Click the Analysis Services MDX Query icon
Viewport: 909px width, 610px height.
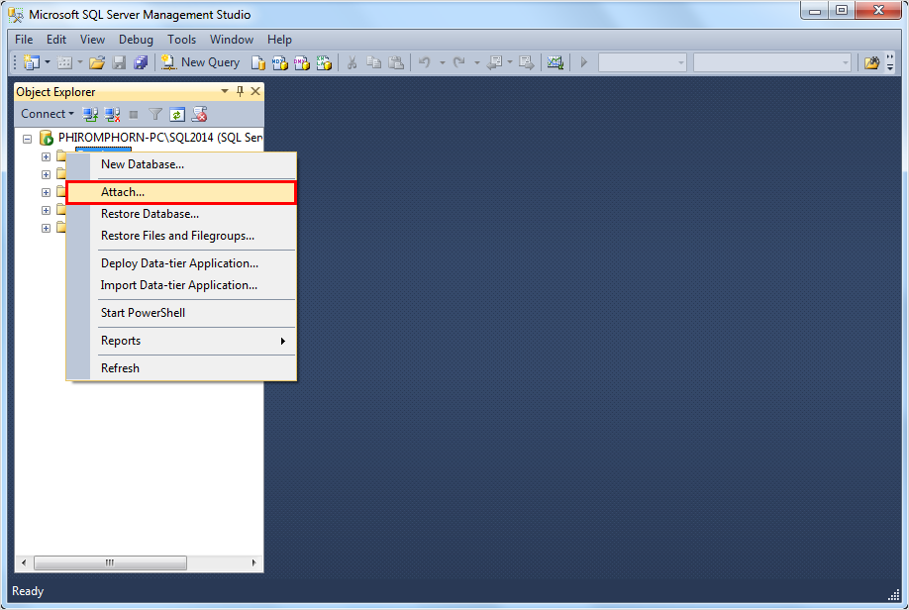pyautogui.click(x=280, y=62)
